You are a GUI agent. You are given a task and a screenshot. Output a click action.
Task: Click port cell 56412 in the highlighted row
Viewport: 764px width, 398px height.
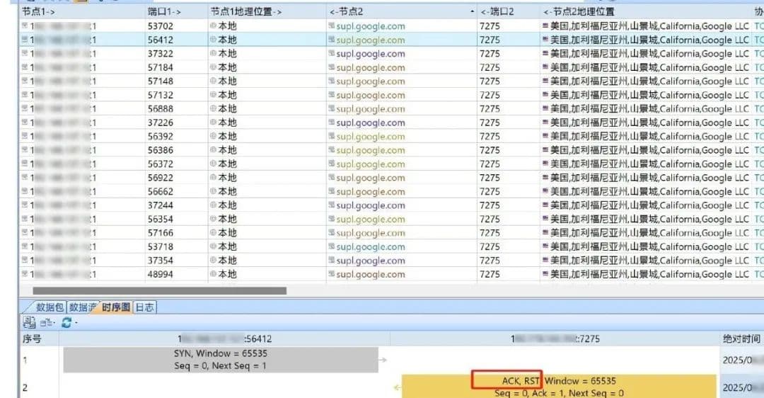point(161,40)
